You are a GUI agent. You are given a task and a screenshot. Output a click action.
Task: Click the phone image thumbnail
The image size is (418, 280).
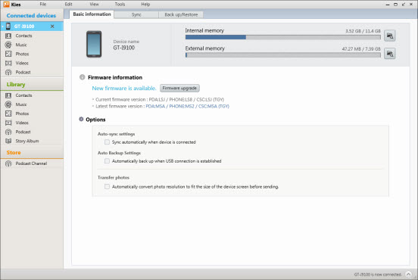point(94,44)
